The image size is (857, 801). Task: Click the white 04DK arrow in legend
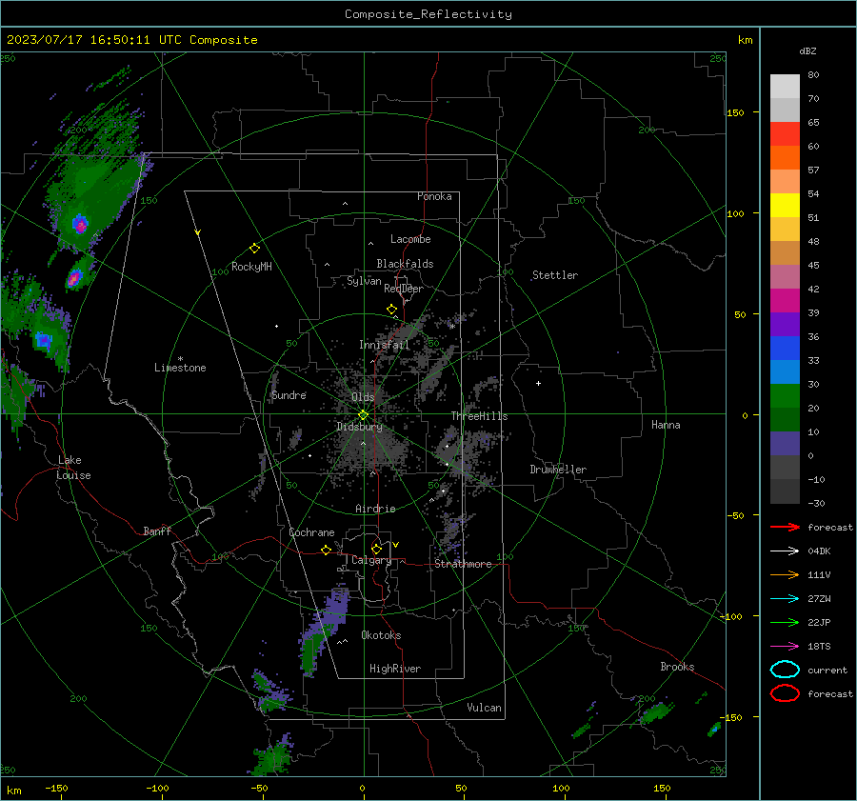click(785, 551)
